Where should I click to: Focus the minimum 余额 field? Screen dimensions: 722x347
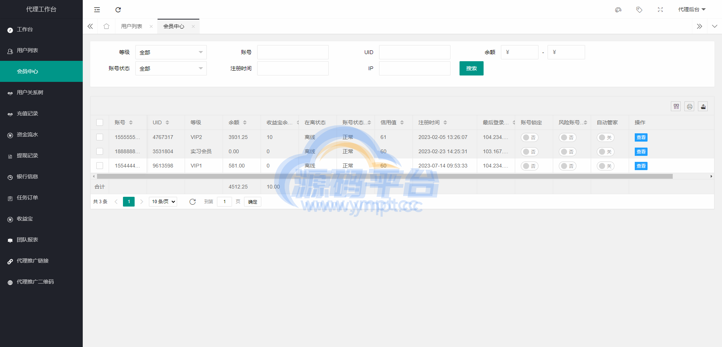click(x=520, y=52)
